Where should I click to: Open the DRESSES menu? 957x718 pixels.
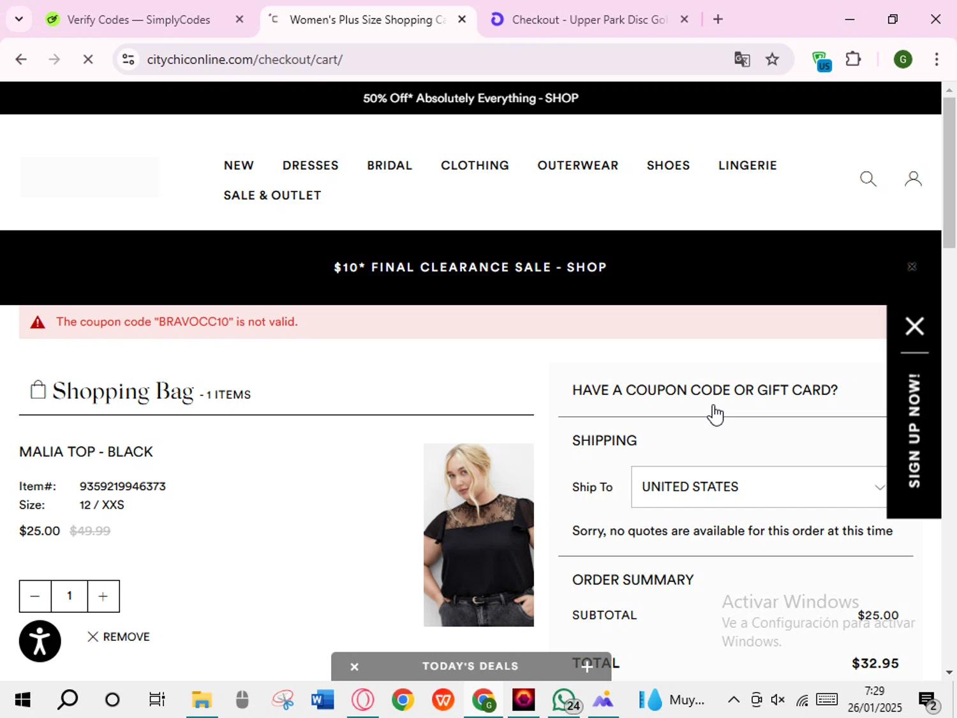click(x=311, y=165)
